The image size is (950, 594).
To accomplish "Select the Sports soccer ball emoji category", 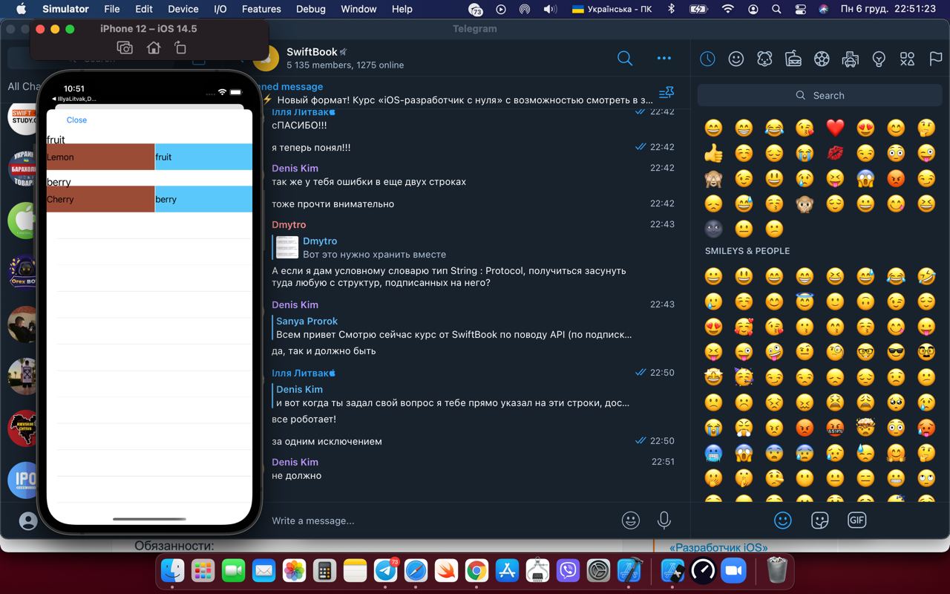I will point(822,59).
